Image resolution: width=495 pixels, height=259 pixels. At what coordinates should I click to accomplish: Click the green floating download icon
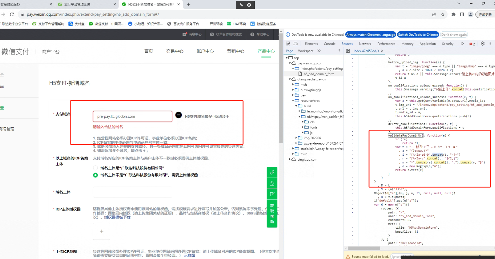pyautogui.click(x=272, y=183)
